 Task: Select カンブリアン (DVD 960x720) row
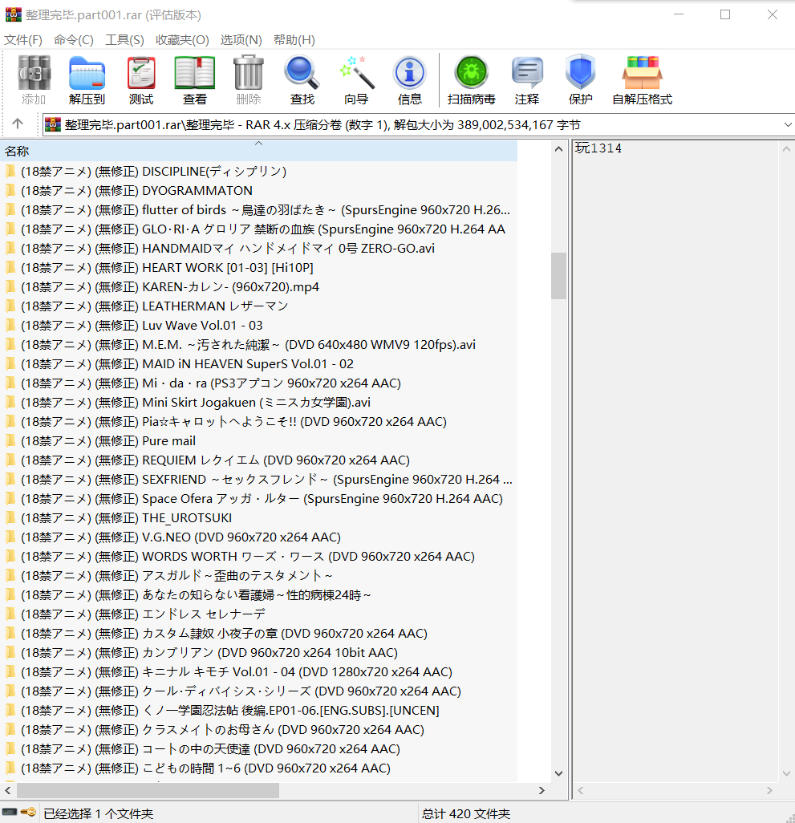tap(258, 652)
